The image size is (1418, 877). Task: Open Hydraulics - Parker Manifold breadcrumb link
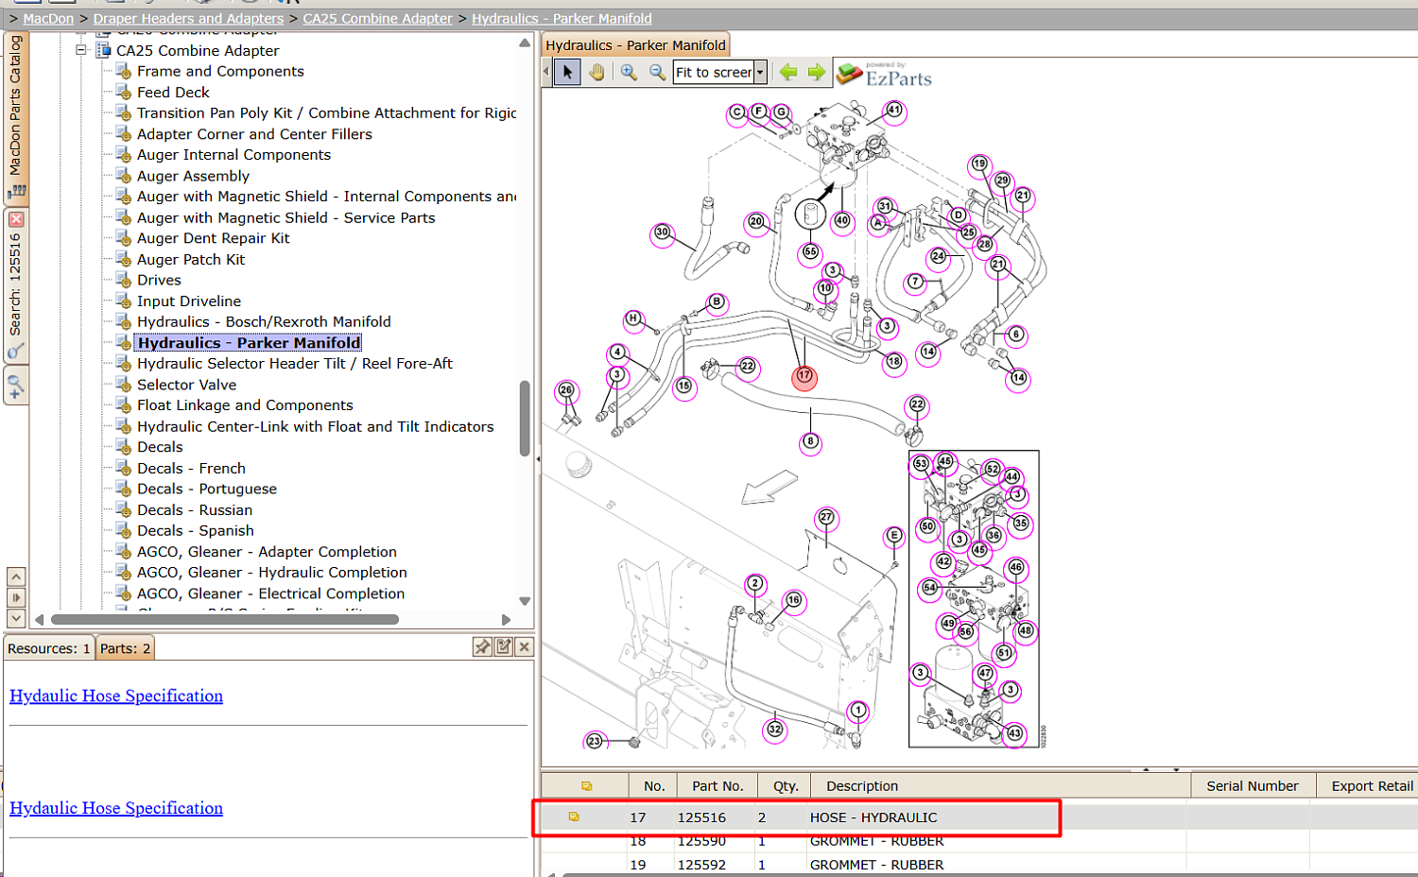pos(562,18)
